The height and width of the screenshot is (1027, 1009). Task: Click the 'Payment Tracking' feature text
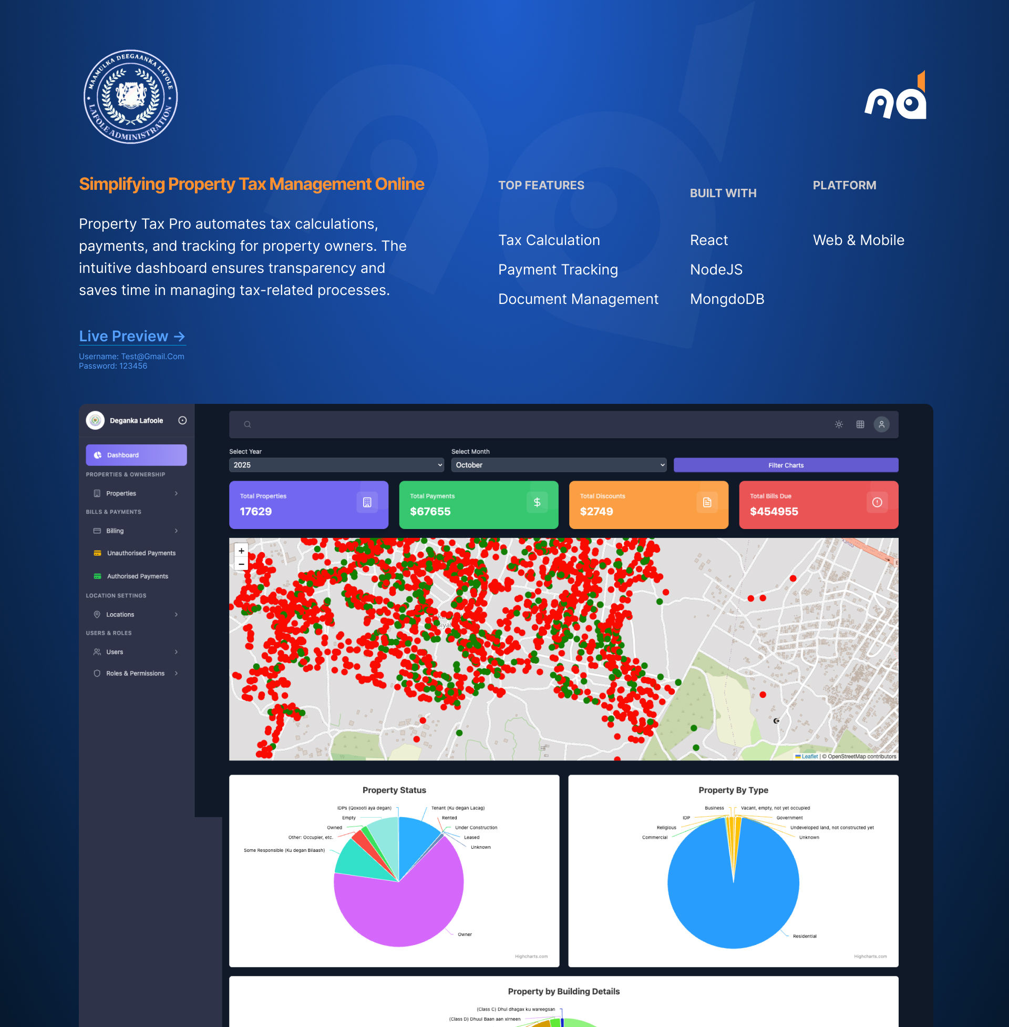(559, 270)
